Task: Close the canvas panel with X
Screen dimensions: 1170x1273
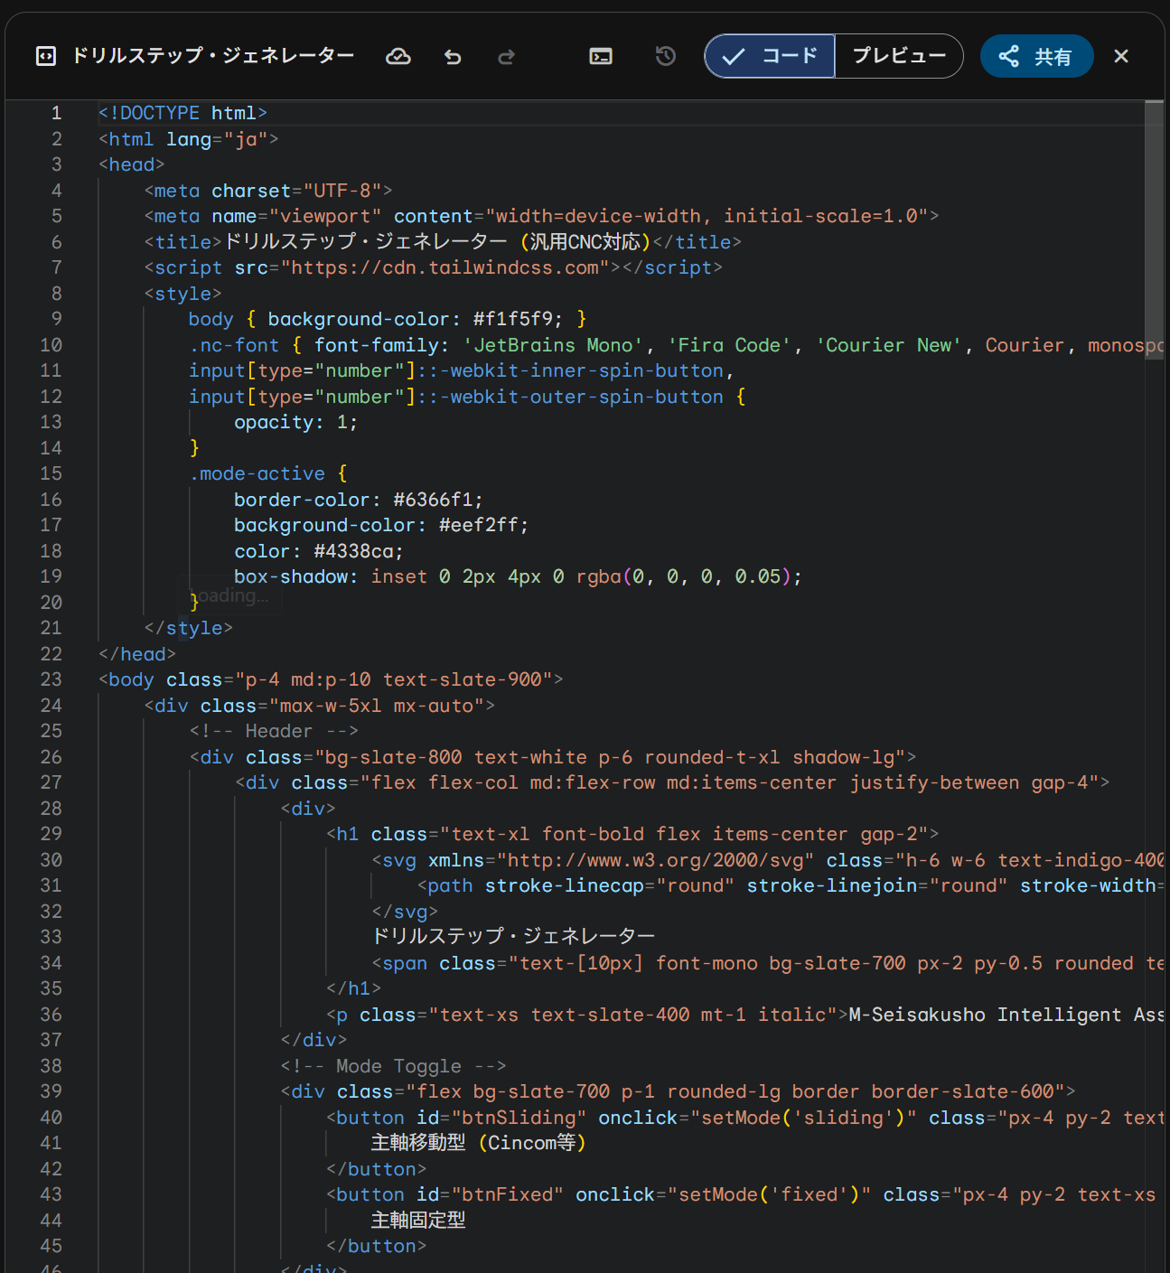Action: point(1121,56)
